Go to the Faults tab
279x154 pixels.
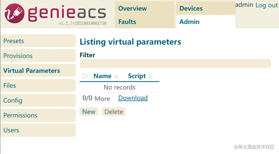pyautogui.click(x=145, y=21)
